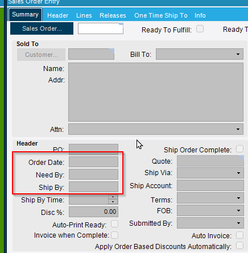Click the PO field
This screenshot has width=248, height=253.
(x=93, y=150)
